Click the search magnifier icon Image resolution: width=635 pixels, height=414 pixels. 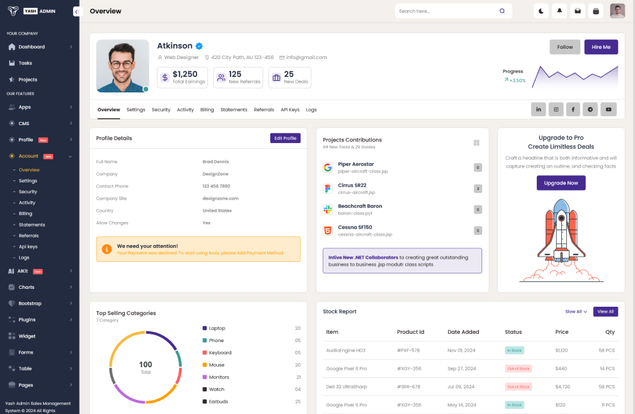tap(502, 11)
